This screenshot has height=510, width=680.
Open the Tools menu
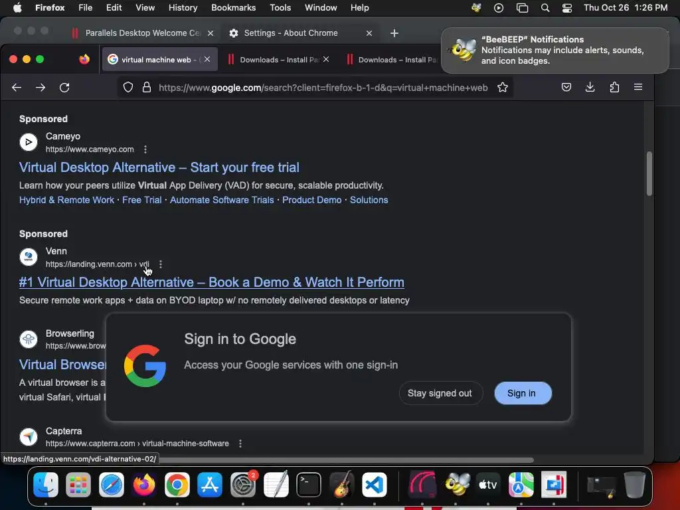(x=280, y=8)
